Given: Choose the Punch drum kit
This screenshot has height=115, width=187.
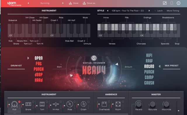Looking at the screenshot, I should [x=39, y=69].
